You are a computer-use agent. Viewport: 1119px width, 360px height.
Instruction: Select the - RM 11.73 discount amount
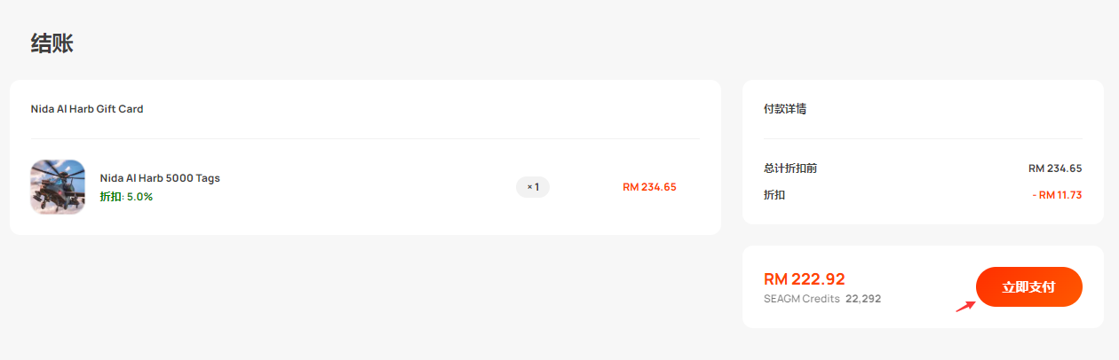(1057, 195)
